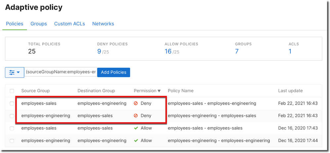Click the ACLs count 1 link
Image resolution: width=330 pixels, height=153 pixels.
pyautogui.click(x=290, y=51)
